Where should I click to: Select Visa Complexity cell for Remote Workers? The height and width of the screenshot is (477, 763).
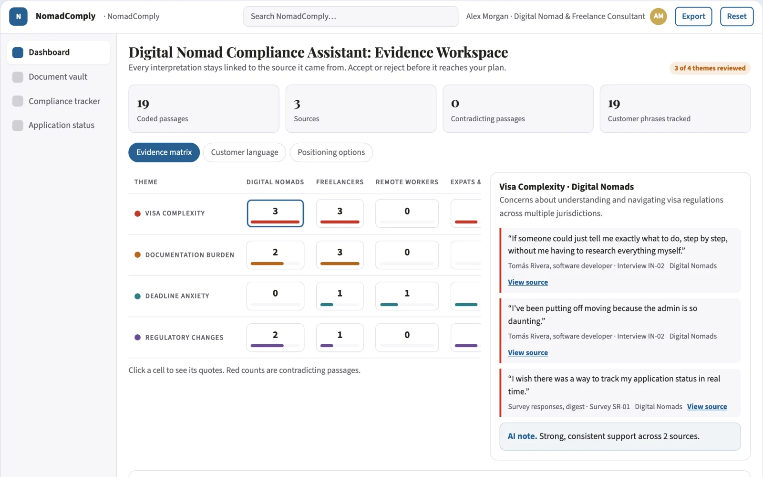407,213
